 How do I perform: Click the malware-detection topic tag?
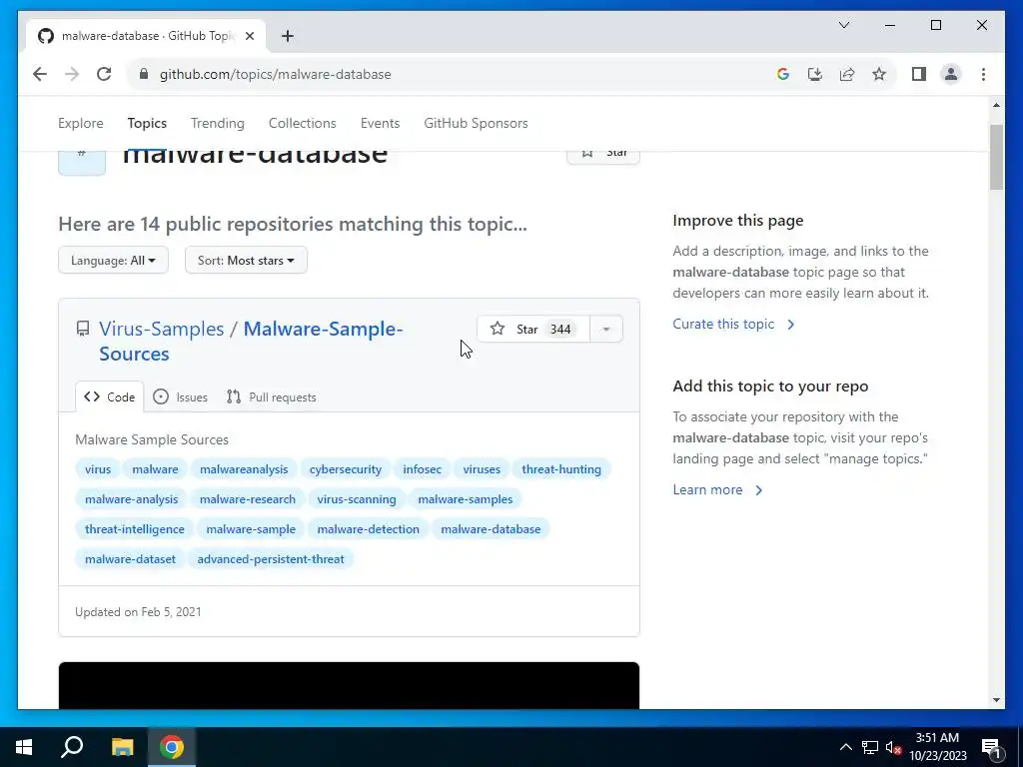click(x=368, y=529)
